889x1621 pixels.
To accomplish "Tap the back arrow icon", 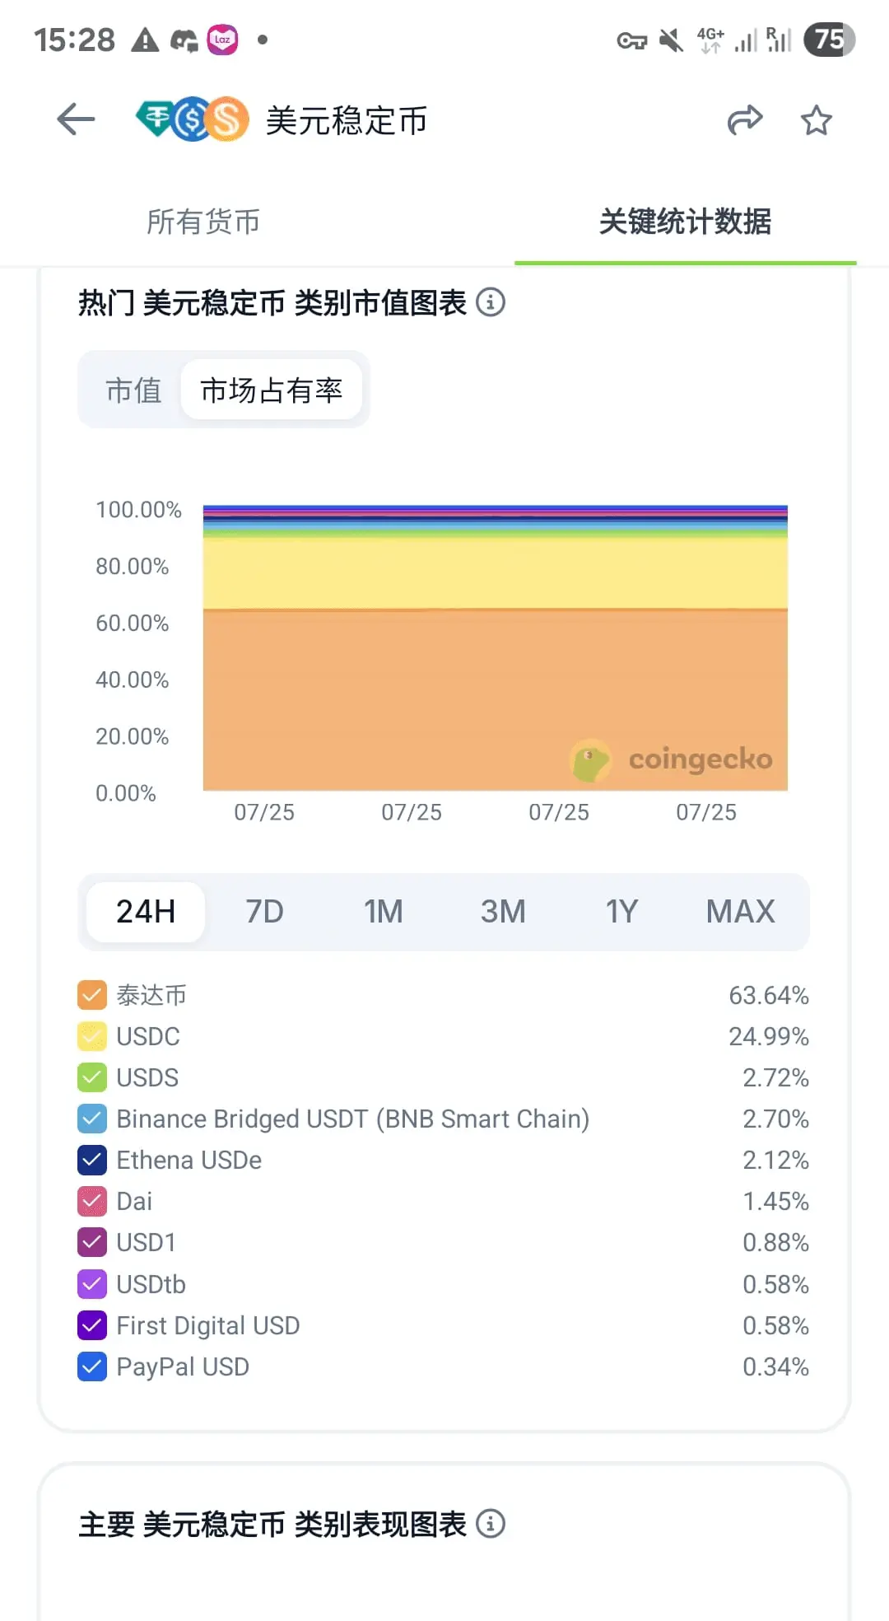I will [x=76, y=120].
